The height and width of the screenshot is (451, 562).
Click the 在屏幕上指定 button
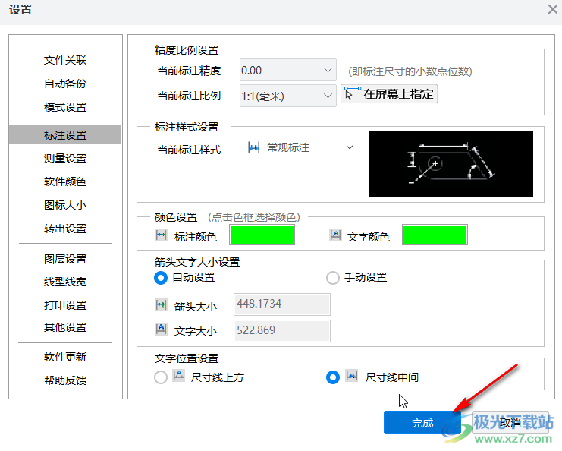(x=389, y=94)
